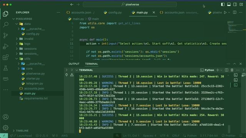Select the main.py editor tab

tap(142, 13)
